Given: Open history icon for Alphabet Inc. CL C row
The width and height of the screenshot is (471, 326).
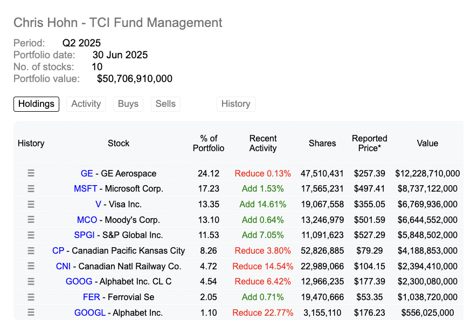Looking at the screenshot, I should (31, 282).
